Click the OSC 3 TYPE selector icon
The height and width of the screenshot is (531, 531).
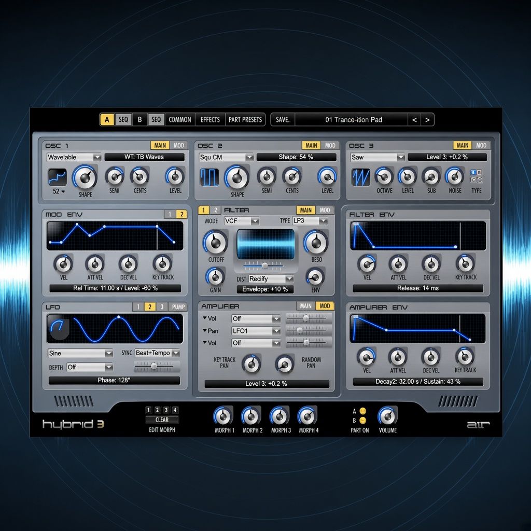click(476, 176)
